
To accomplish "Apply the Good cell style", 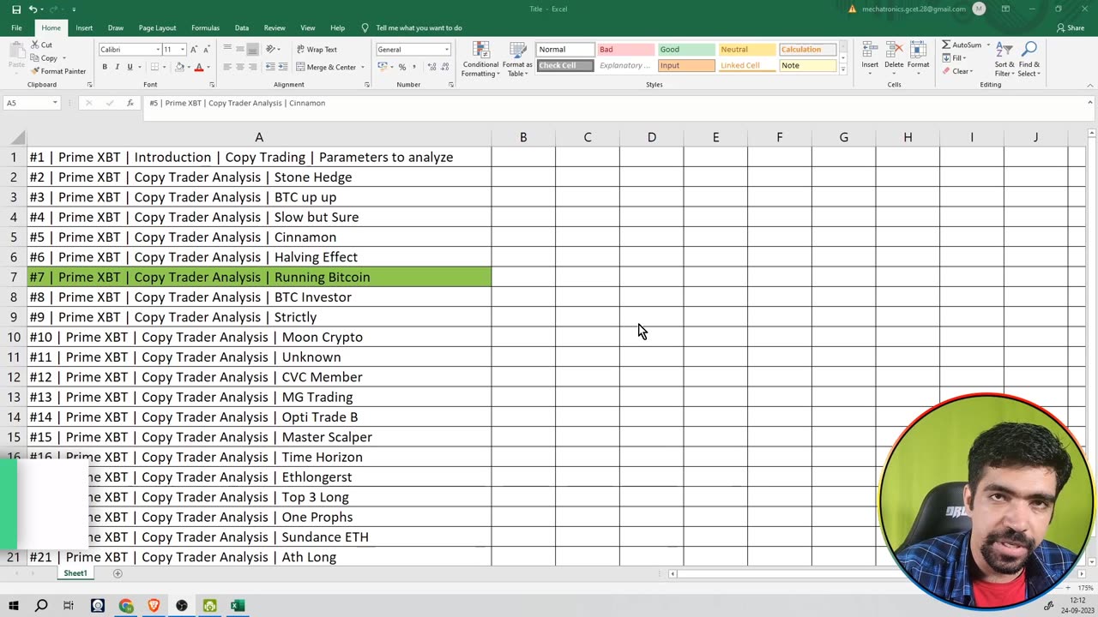I will pos(686,50).
